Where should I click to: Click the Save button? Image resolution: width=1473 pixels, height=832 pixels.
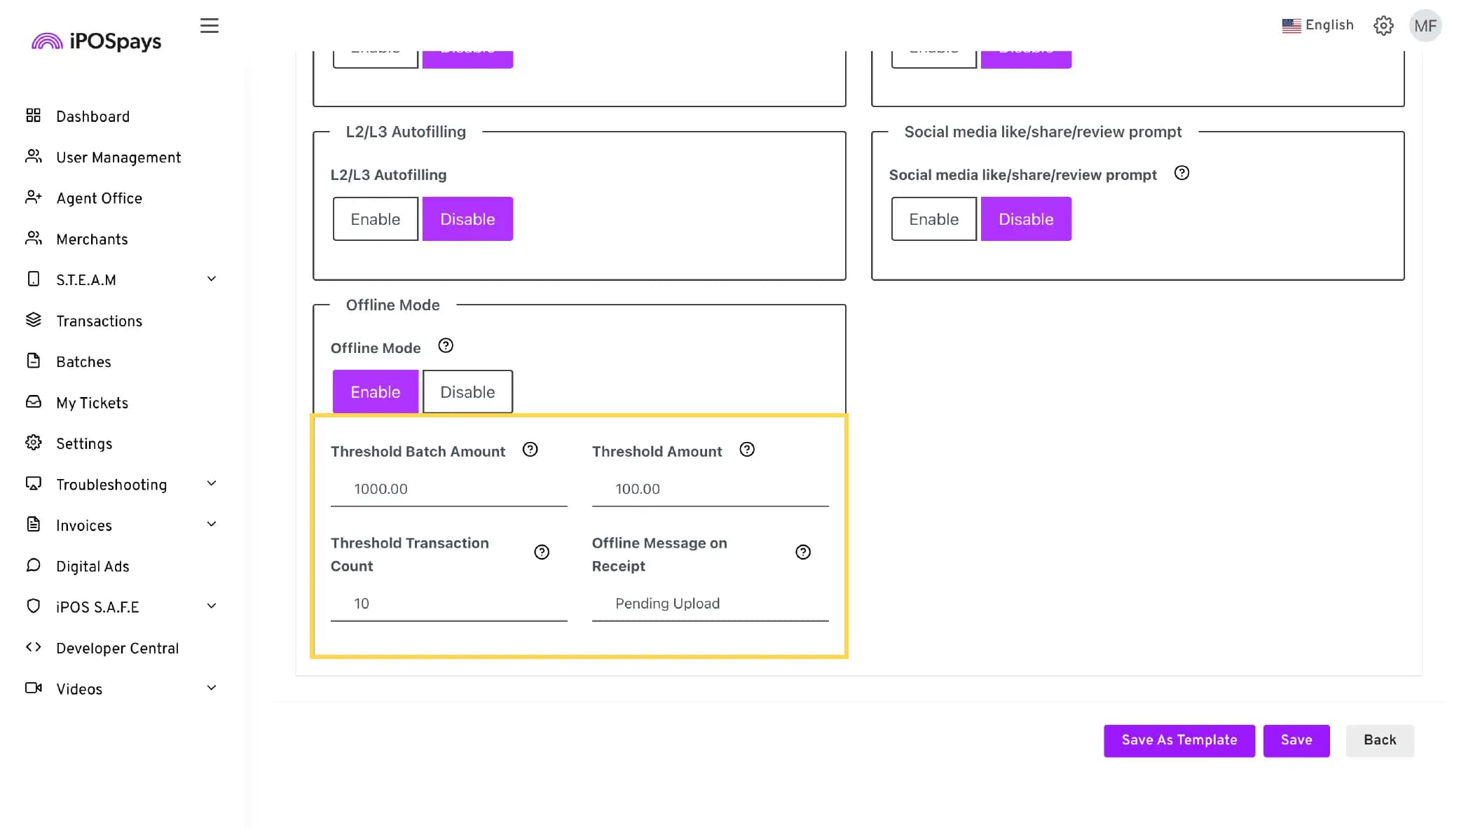click(x=1296, y=740)
